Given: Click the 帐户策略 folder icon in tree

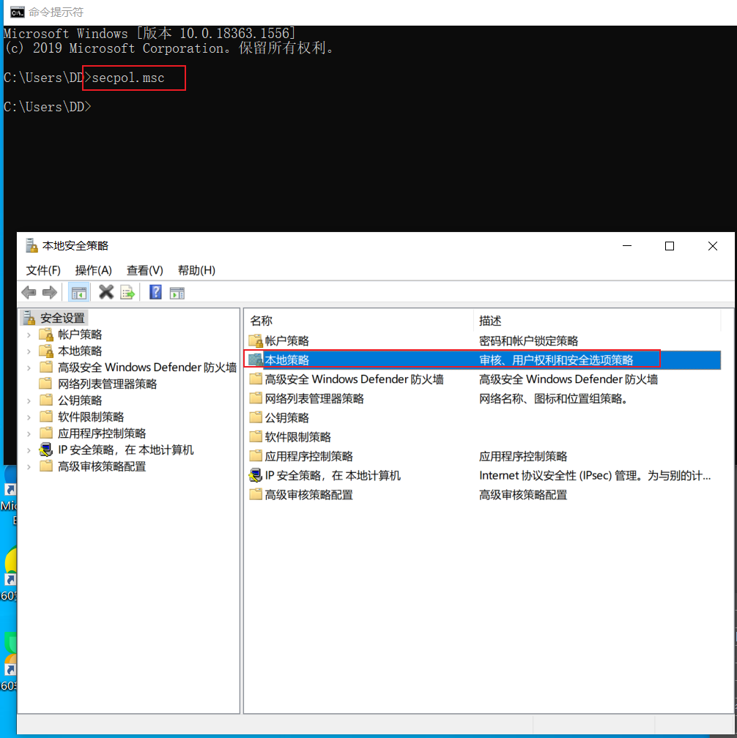Looking at the screenshot, I should (46, 335).
